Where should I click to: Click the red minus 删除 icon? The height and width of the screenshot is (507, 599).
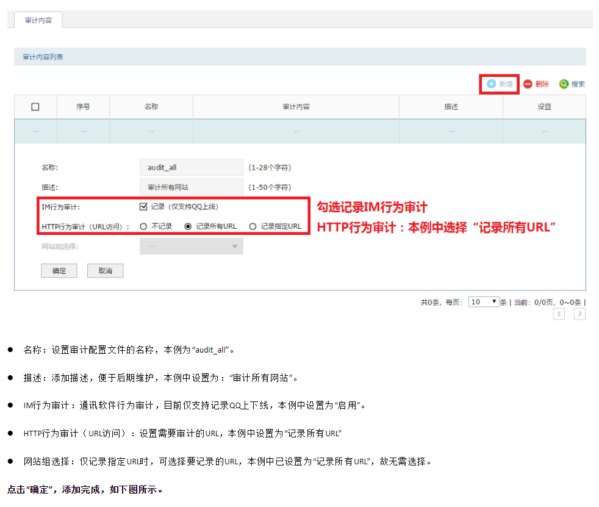pyautogui.click(x=528, y=84)
